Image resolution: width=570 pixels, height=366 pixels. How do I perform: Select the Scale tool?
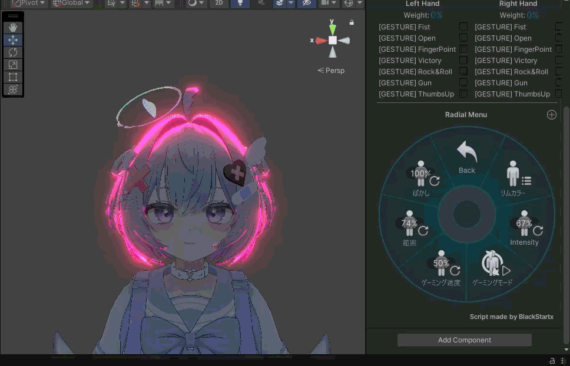click(13, 65)
